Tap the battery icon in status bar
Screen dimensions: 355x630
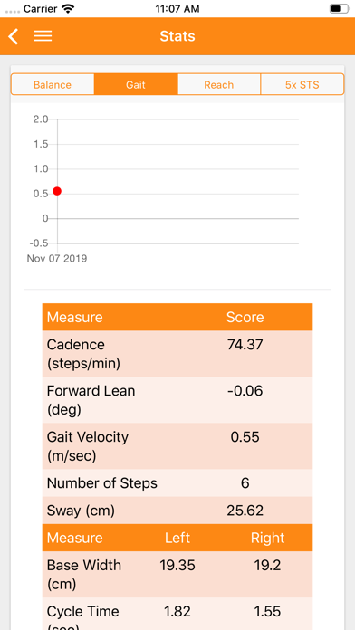pyautogui.click(x=339, y=9)
